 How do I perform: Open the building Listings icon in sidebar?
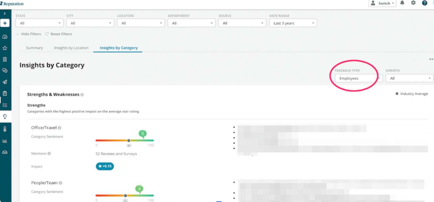pyautogui.click(x=5, y=59)
